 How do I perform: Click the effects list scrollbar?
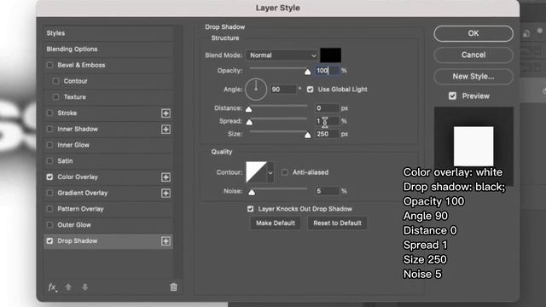click(x=178, y=152)
